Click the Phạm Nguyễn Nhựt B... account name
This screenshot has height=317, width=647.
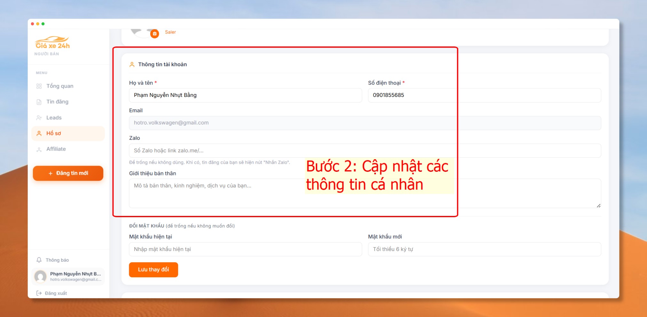click(x=75, y=274)
